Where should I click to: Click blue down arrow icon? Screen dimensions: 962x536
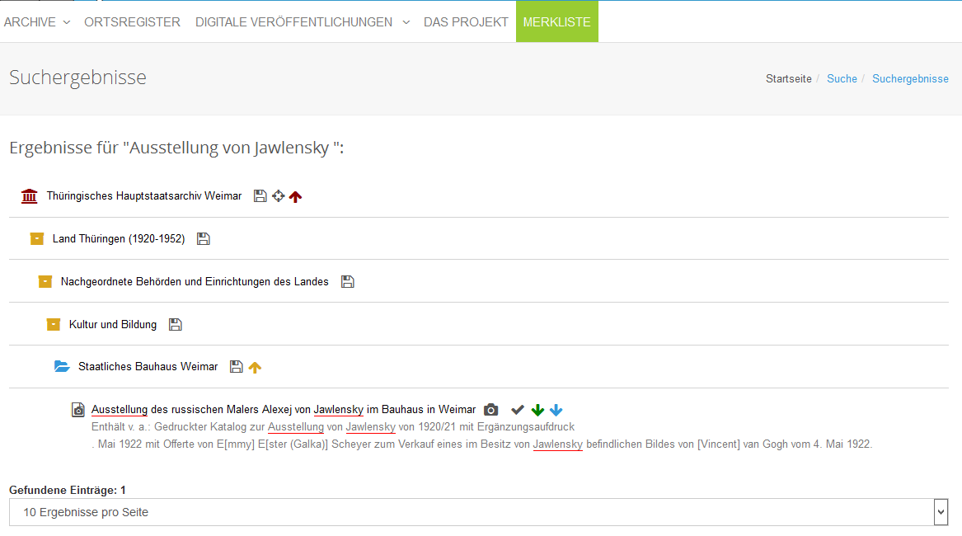click(x=556, y=410)
